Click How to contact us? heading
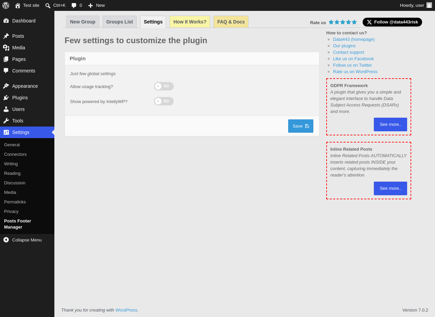The height and width of the screenshot is (317, 435). pos(347,33)
